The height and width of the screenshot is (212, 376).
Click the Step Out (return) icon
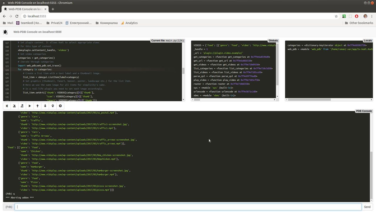tap(22, 106)
